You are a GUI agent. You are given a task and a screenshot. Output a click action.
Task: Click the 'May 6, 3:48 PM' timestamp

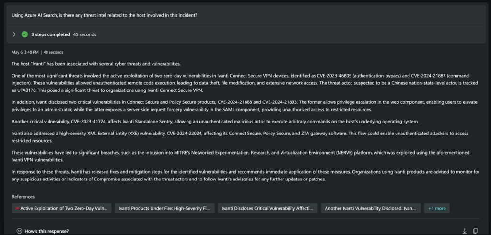[25, 52]
